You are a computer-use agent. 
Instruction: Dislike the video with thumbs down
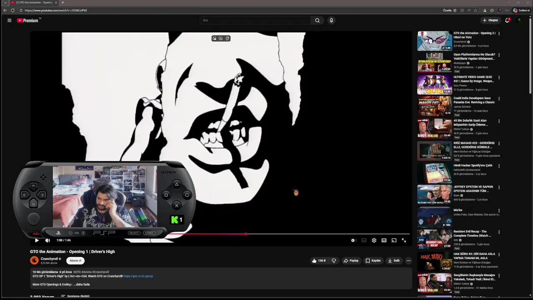pyautogui.click(x=334, y=260)
